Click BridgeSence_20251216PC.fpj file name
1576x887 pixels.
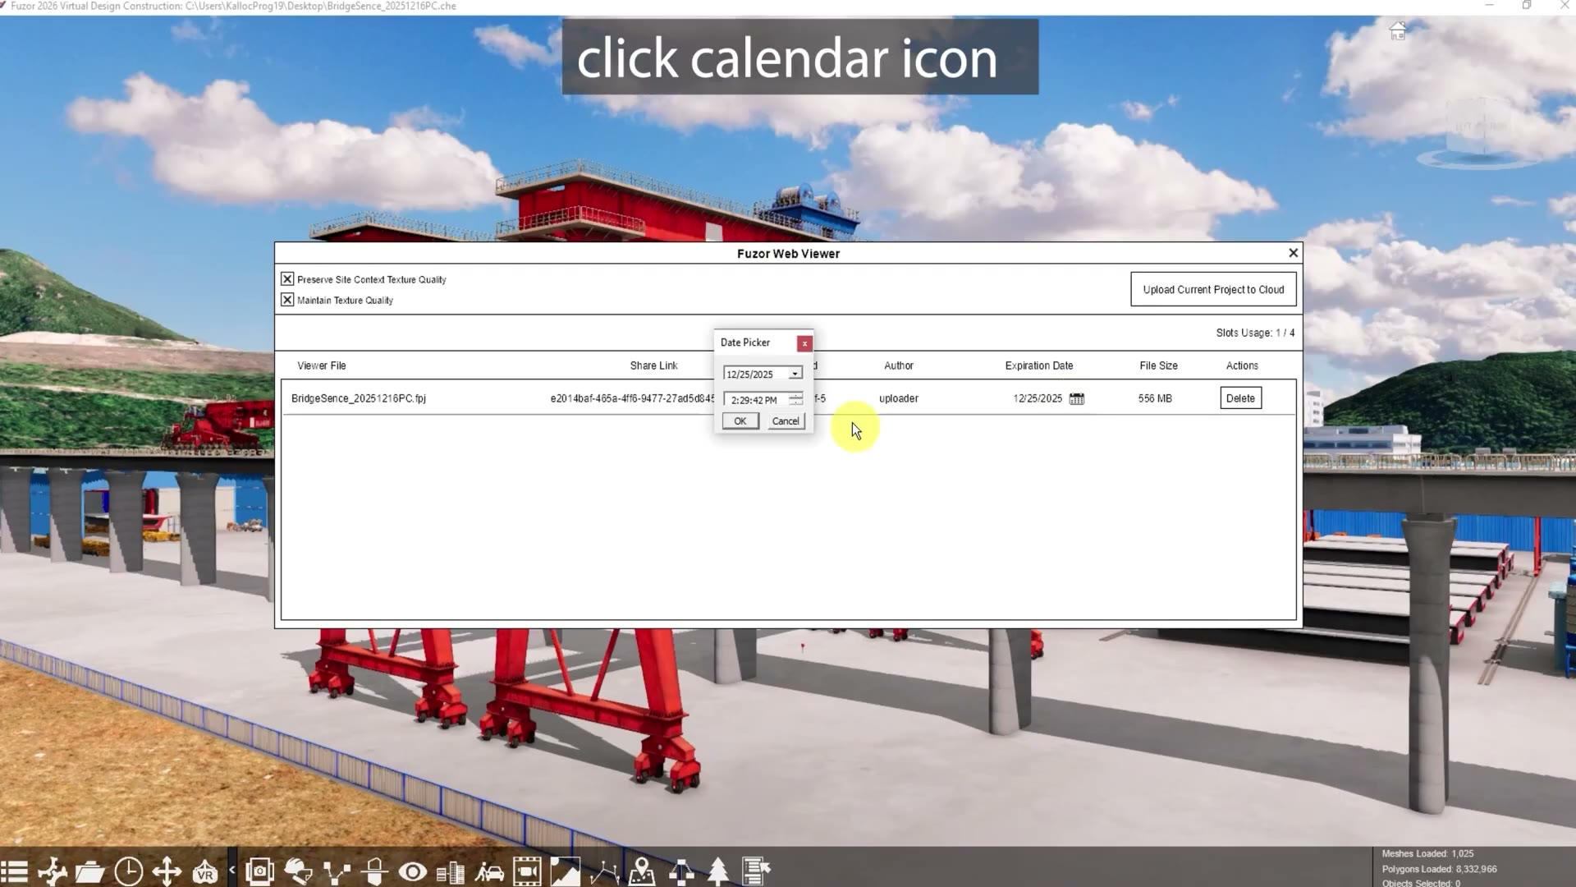359,398
